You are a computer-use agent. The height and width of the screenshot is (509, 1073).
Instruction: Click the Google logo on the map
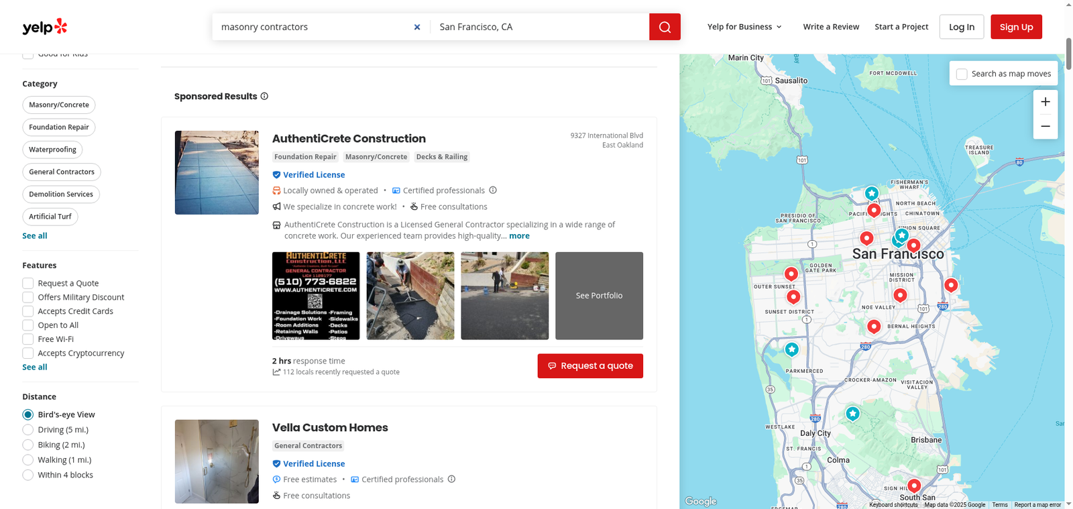701,501
